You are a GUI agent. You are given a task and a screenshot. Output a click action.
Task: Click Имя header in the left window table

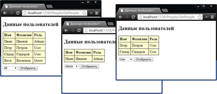coord(9,35)
